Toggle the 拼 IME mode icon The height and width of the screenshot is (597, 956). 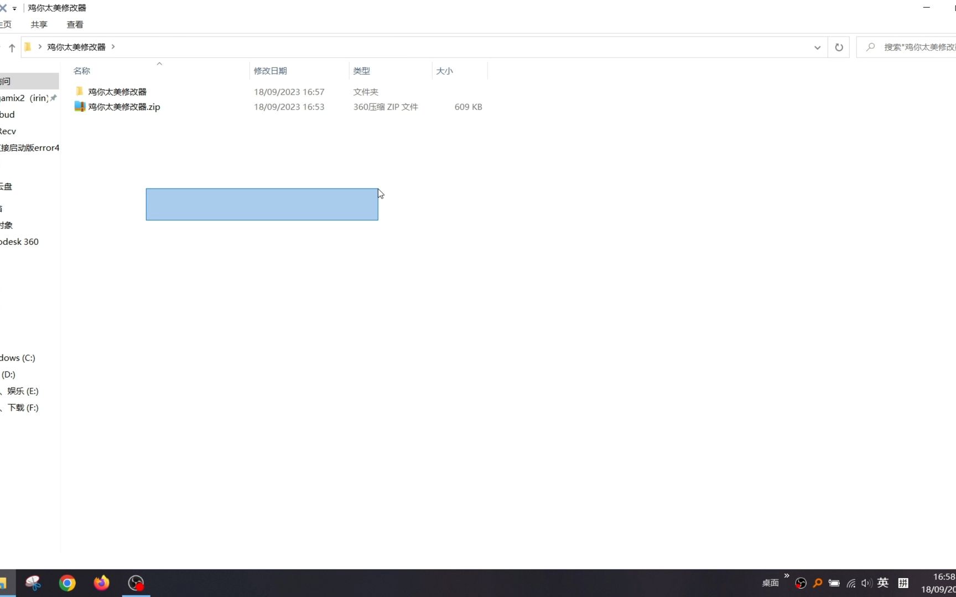(x=903, y=583)
